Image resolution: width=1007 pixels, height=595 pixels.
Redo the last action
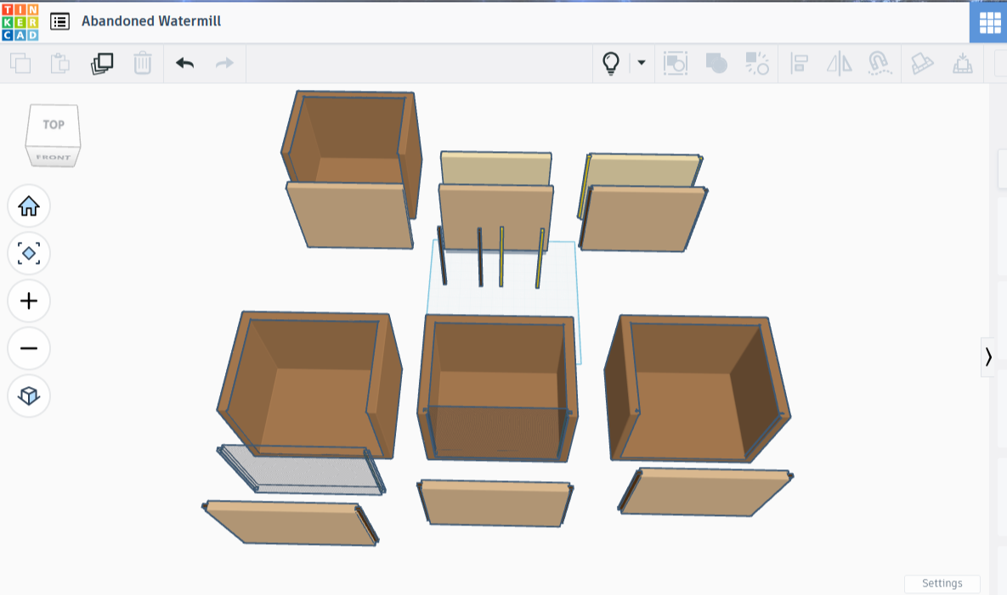[x=224, y=63]
